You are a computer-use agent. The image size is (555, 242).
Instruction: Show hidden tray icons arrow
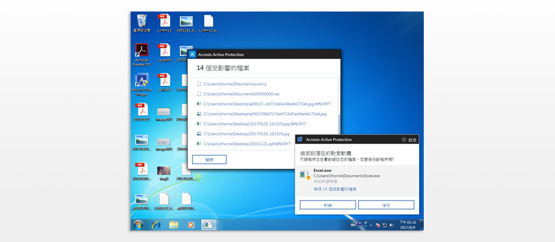pyautogui.click(x=371, y=225)
